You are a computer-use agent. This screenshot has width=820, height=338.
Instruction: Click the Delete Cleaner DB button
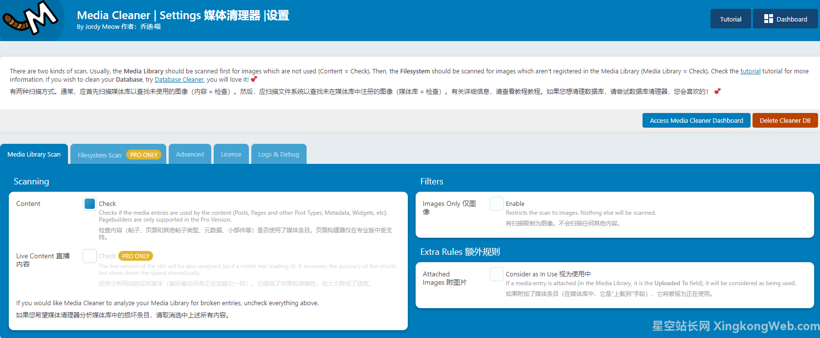point(785,120)
